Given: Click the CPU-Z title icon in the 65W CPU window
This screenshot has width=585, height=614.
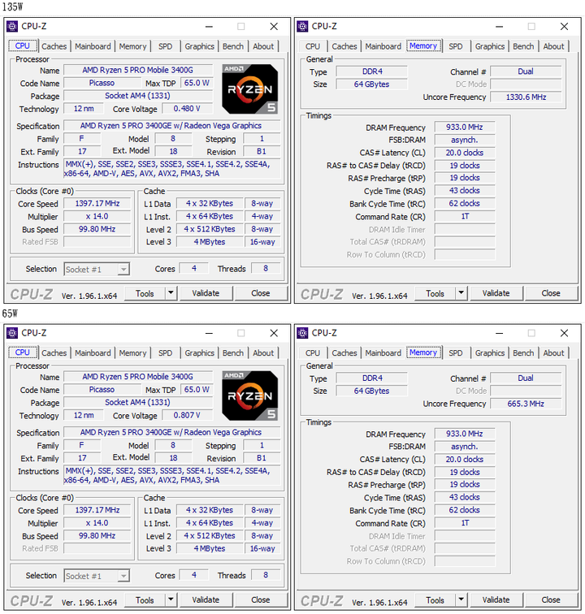Looking at the screenshot, I should tap(12, 333).
